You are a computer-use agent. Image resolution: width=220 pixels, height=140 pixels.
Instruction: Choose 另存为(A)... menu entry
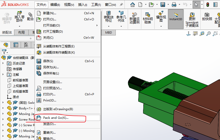(x=68, y=67)
